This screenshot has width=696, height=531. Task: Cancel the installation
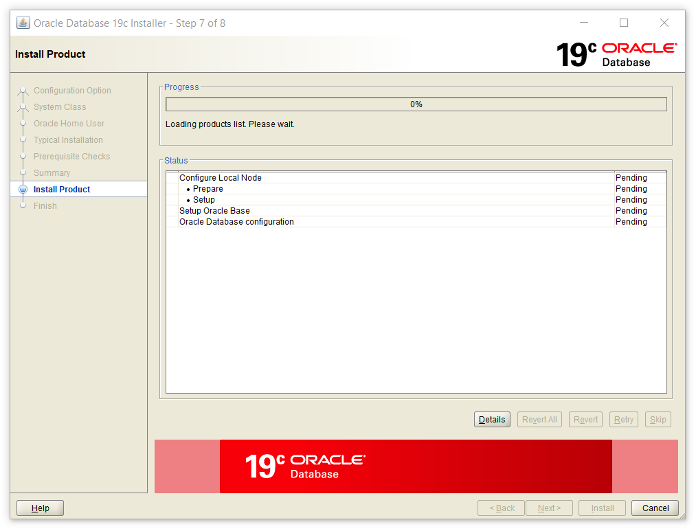click(x=655, y=508)
